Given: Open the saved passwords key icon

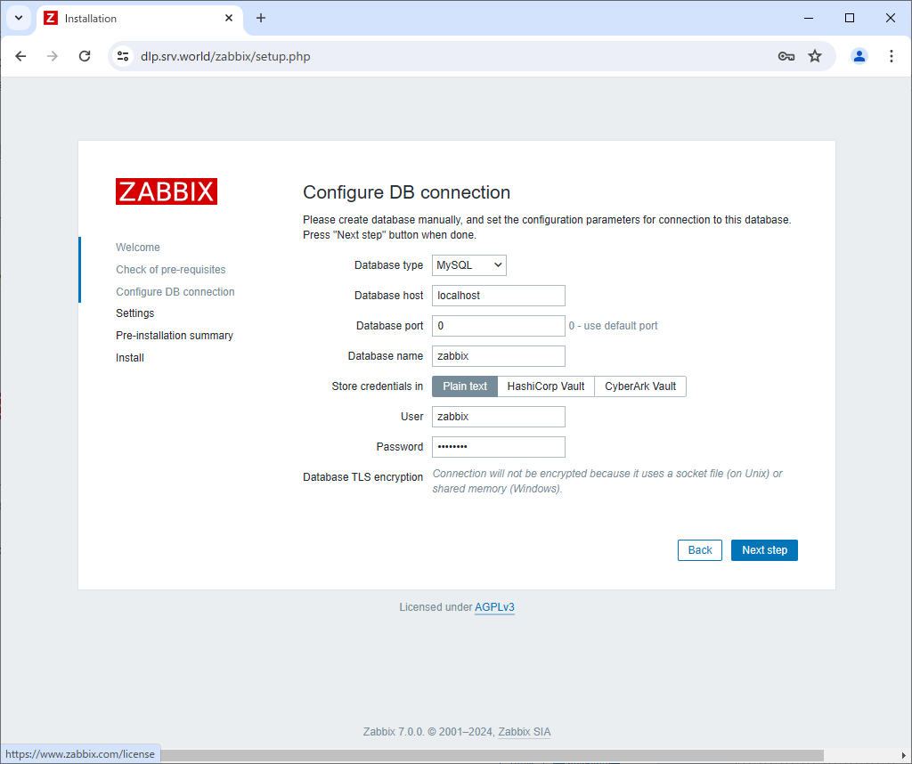Looking at the screenshot, I should (786, 56).
